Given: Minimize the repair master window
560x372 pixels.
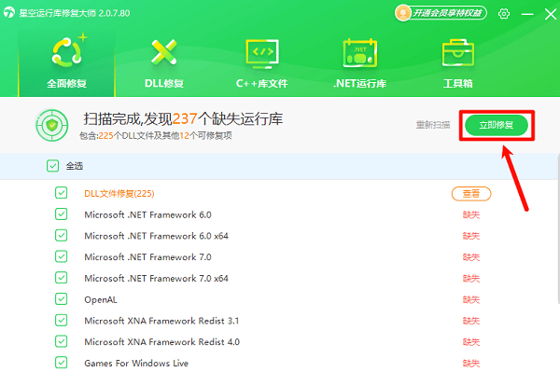Looking at the screenshot, I should point(527,14).
